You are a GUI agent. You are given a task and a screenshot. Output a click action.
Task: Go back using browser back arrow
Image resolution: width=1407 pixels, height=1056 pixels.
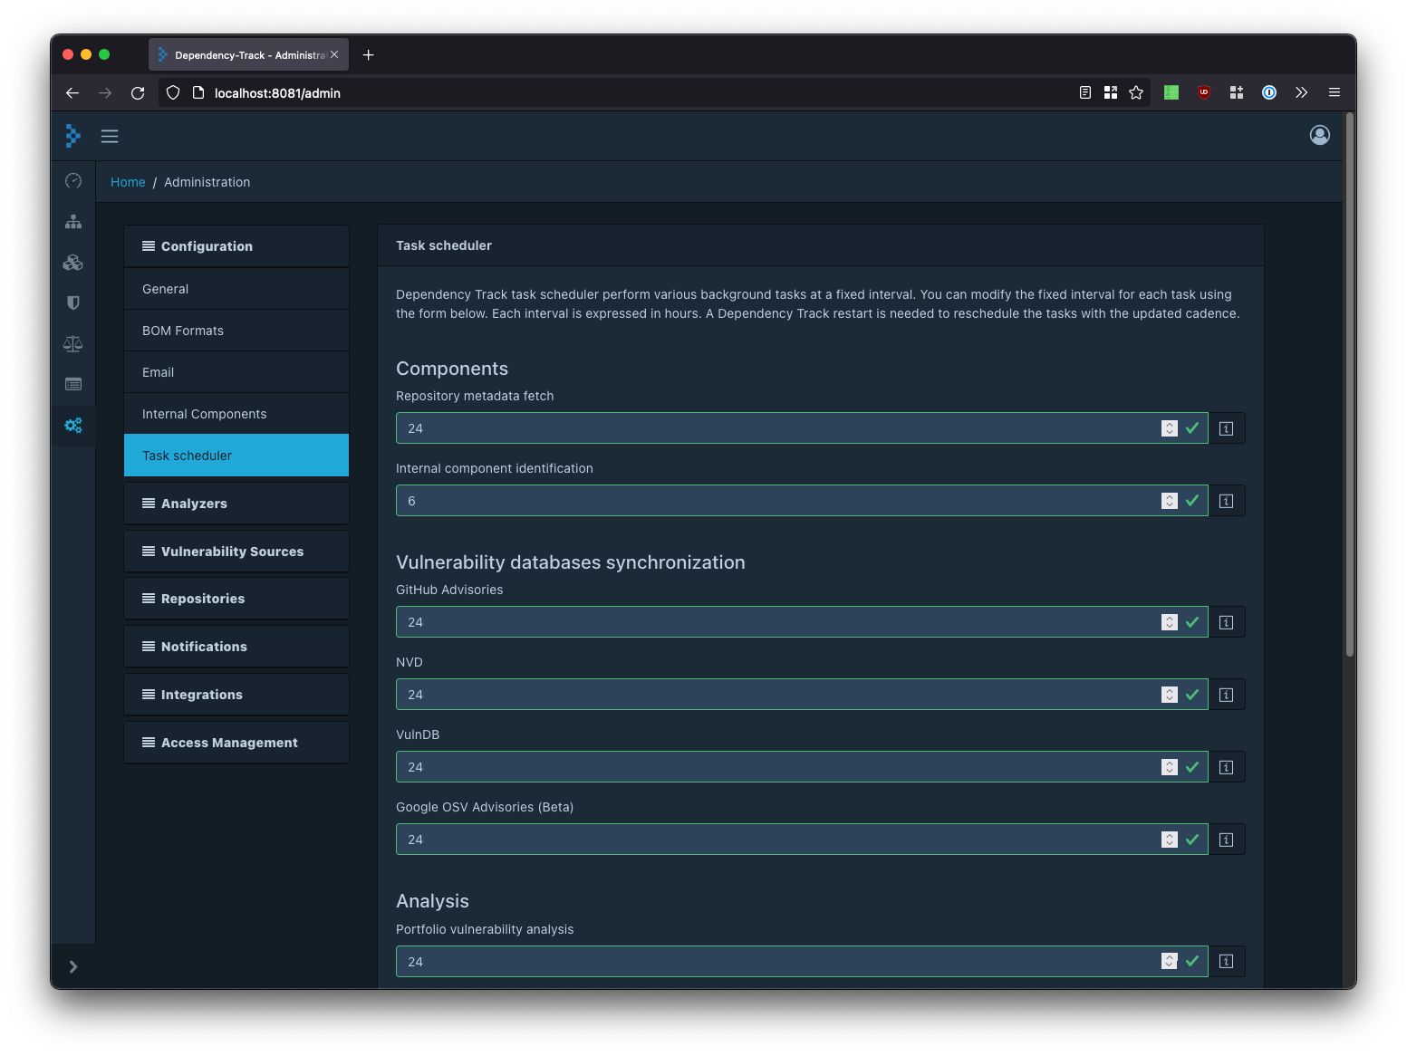click(x=72, y=92)
